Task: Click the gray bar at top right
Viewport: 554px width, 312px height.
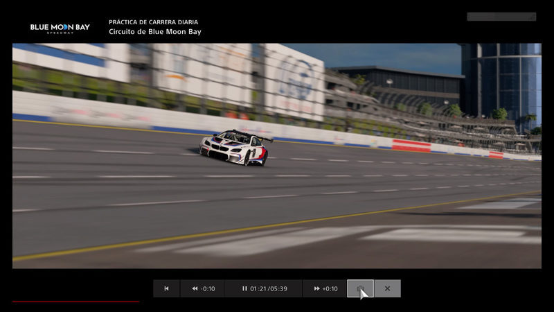Action: tap(501, 16)
